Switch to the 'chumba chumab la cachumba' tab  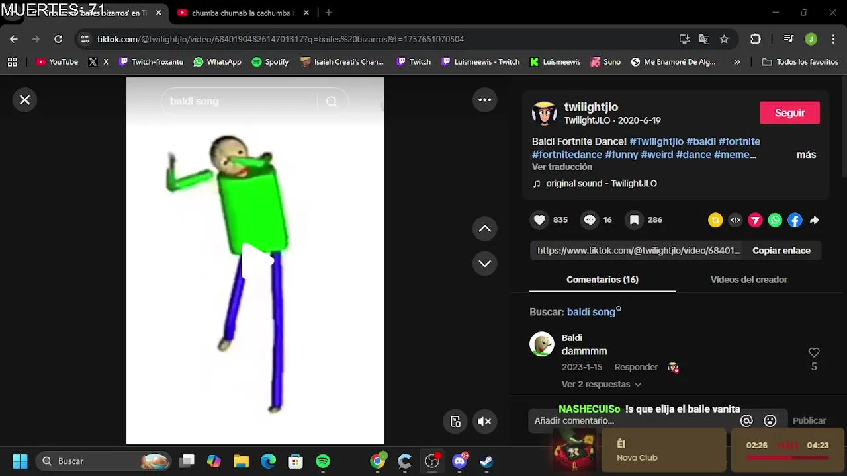242,13
